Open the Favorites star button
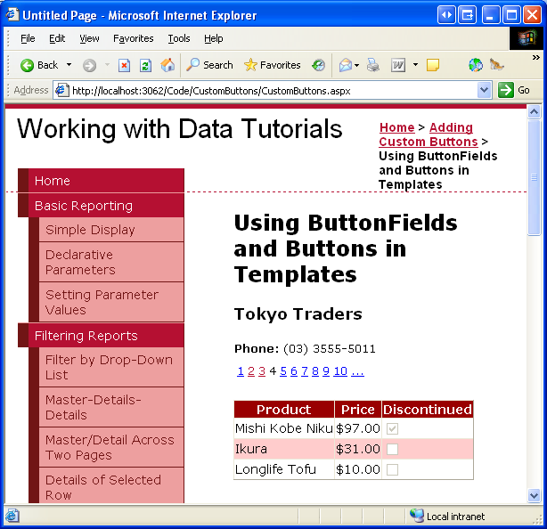Viewport: 547px width, 529px height. pyautogui.click(x=272, y=65)
